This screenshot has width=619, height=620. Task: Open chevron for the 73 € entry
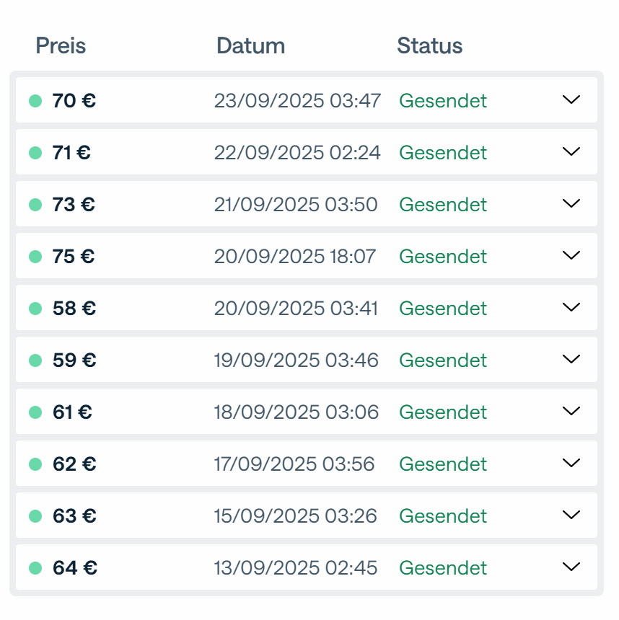point(571,204)
